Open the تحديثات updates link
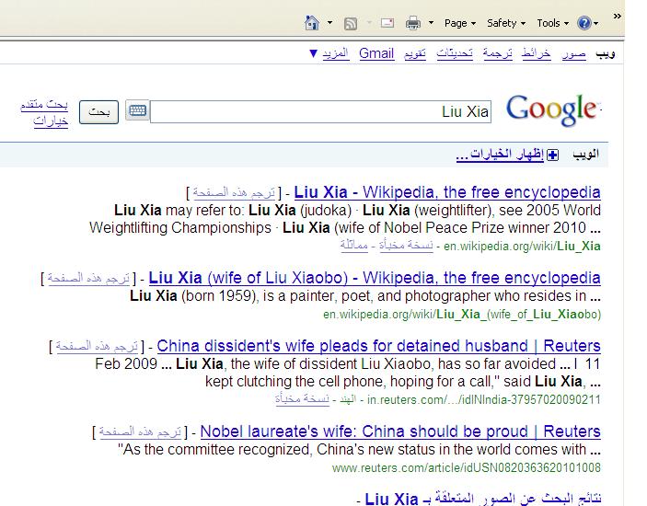The image size is (647, 506). coord(455,53)
